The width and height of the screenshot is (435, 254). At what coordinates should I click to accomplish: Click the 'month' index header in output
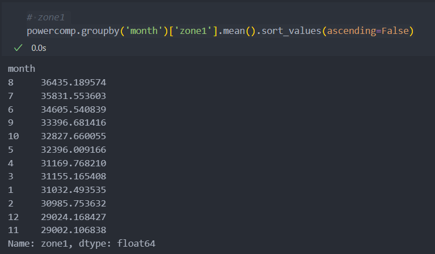[x=22, y=68]
